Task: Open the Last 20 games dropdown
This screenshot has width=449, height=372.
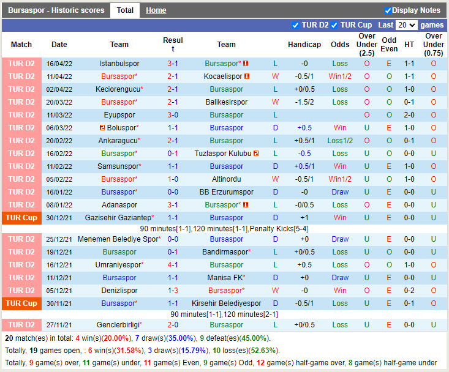Action: pos(406,25)
